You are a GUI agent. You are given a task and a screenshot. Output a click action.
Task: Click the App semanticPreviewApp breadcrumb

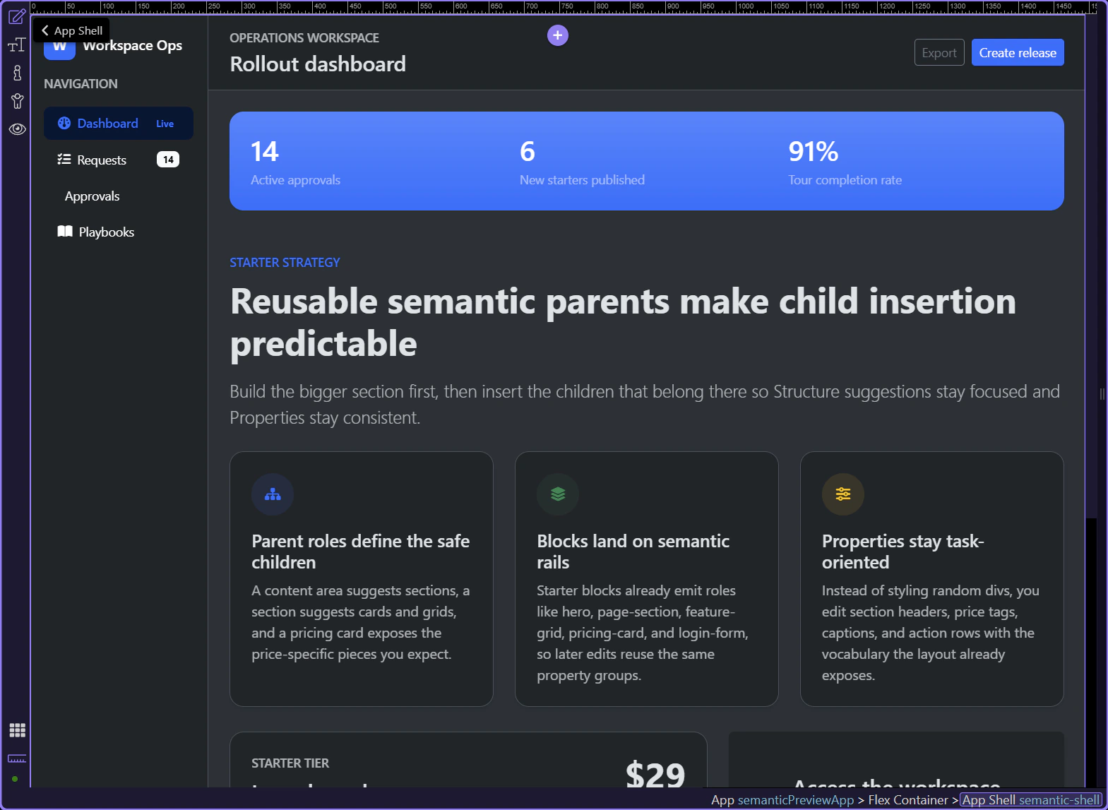pos(782,800)
